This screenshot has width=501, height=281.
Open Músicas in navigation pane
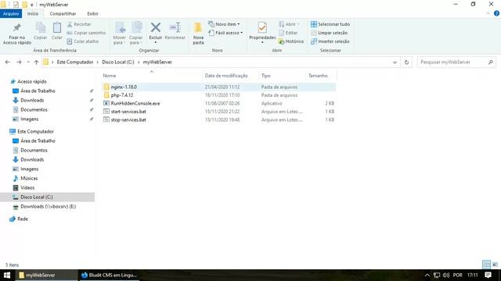[29, 179]
